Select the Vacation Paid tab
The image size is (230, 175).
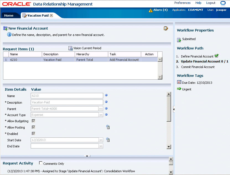38,15
